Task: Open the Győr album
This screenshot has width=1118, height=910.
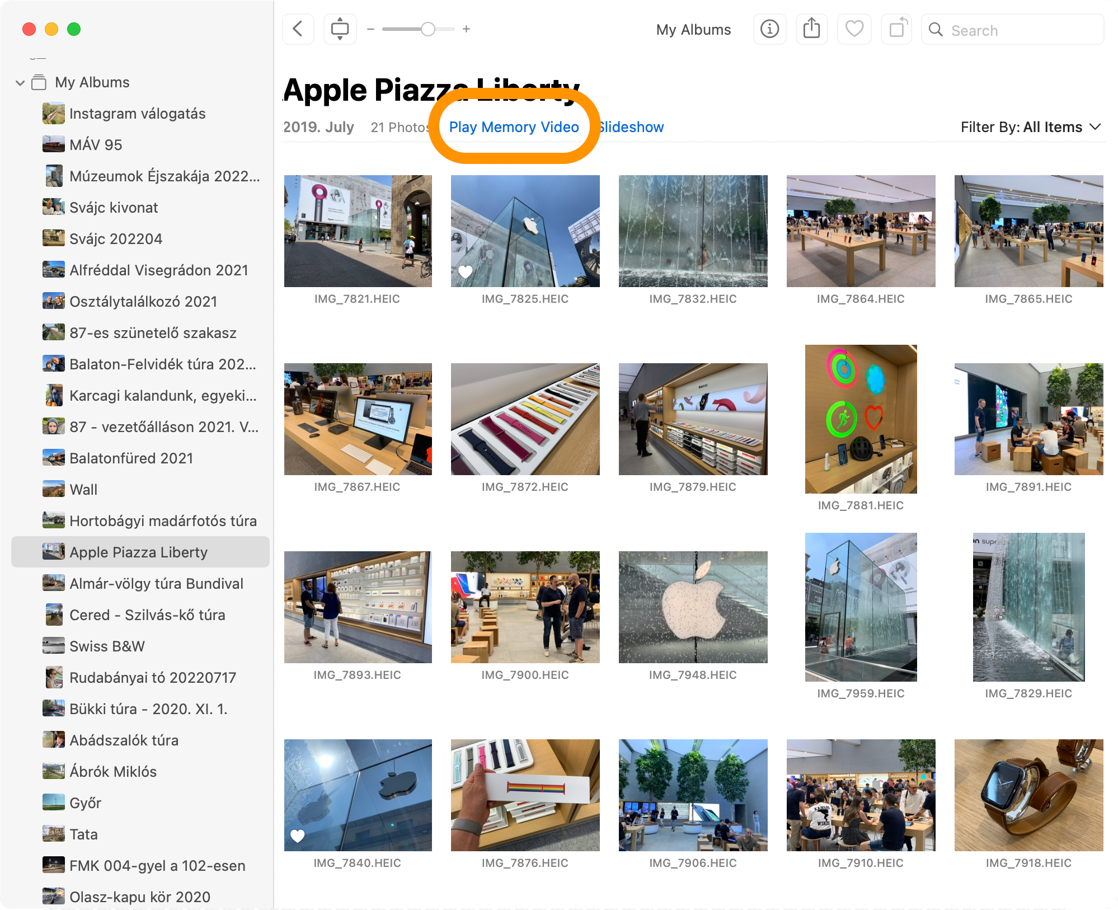Action: pos(140,803)
